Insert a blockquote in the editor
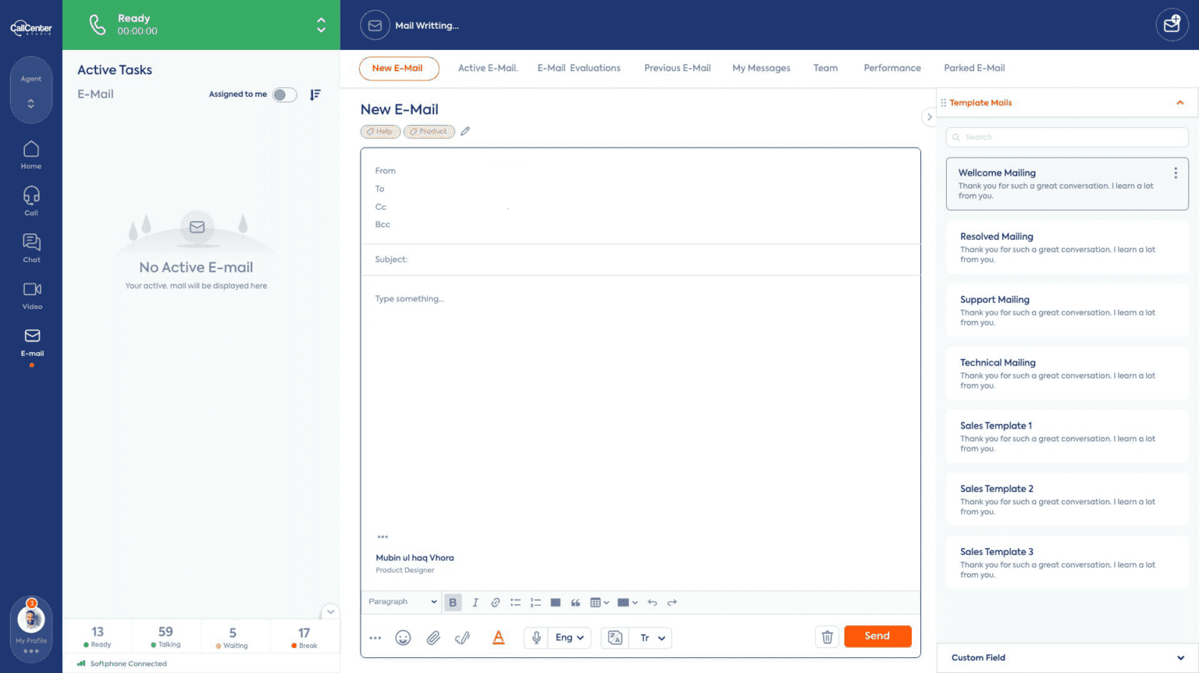 [x=575, y=602]
